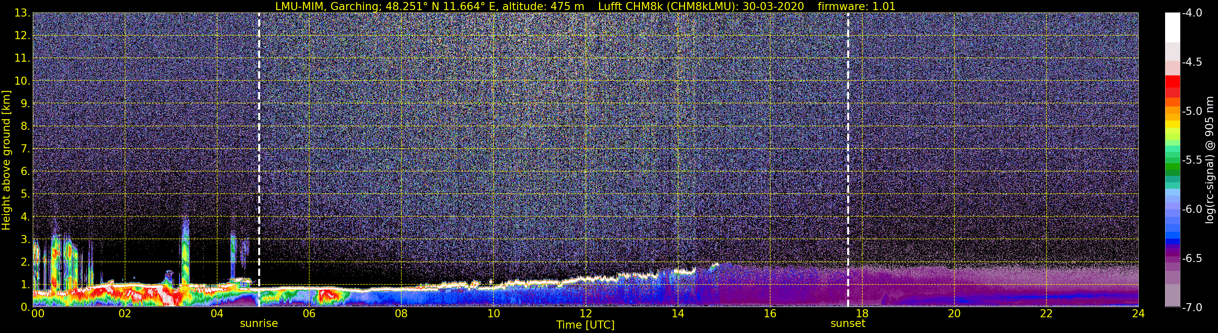Screen dimensions: 1218x333
Task: Click the height axis tick label '7.'
Action: [x=25, y=149]
